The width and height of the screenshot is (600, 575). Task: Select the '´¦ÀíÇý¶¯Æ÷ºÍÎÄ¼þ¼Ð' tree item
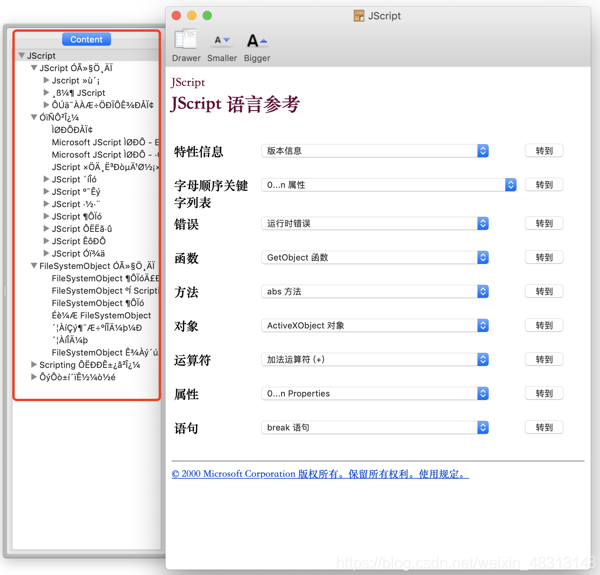[x=97, y=328]
